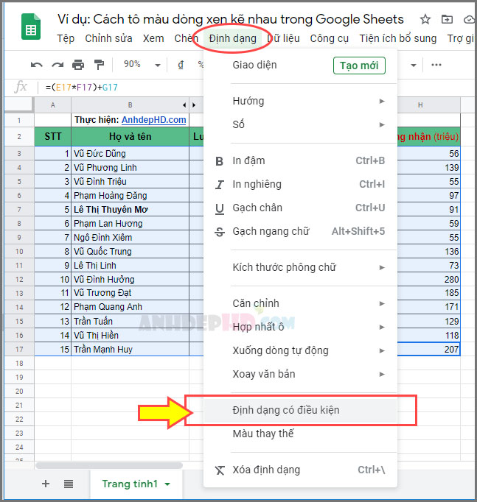Open the Tệp menu
Screen dimensions: 477x502
click(x=66, y=38)
